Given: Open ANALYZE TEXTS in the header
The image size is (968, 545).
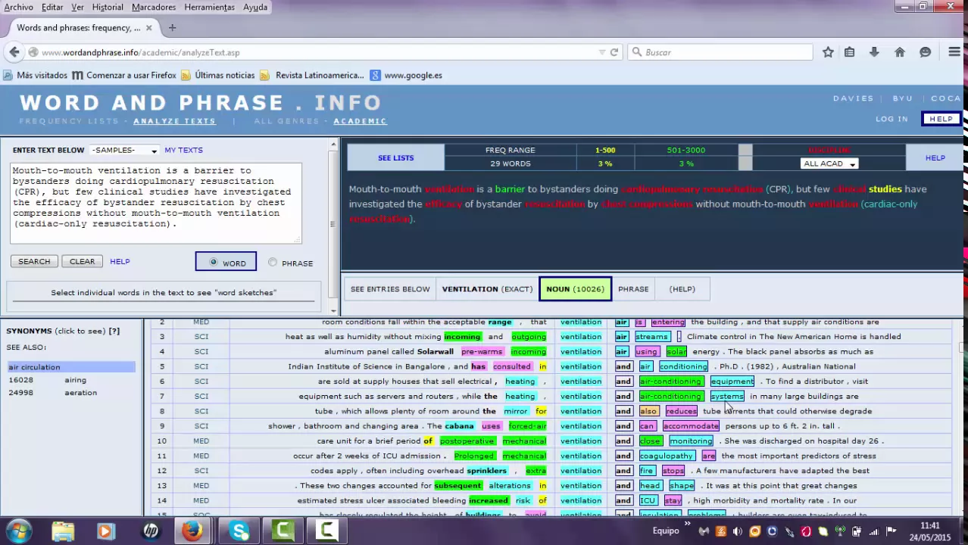Looking at the screenshot, I should (174, 121).
